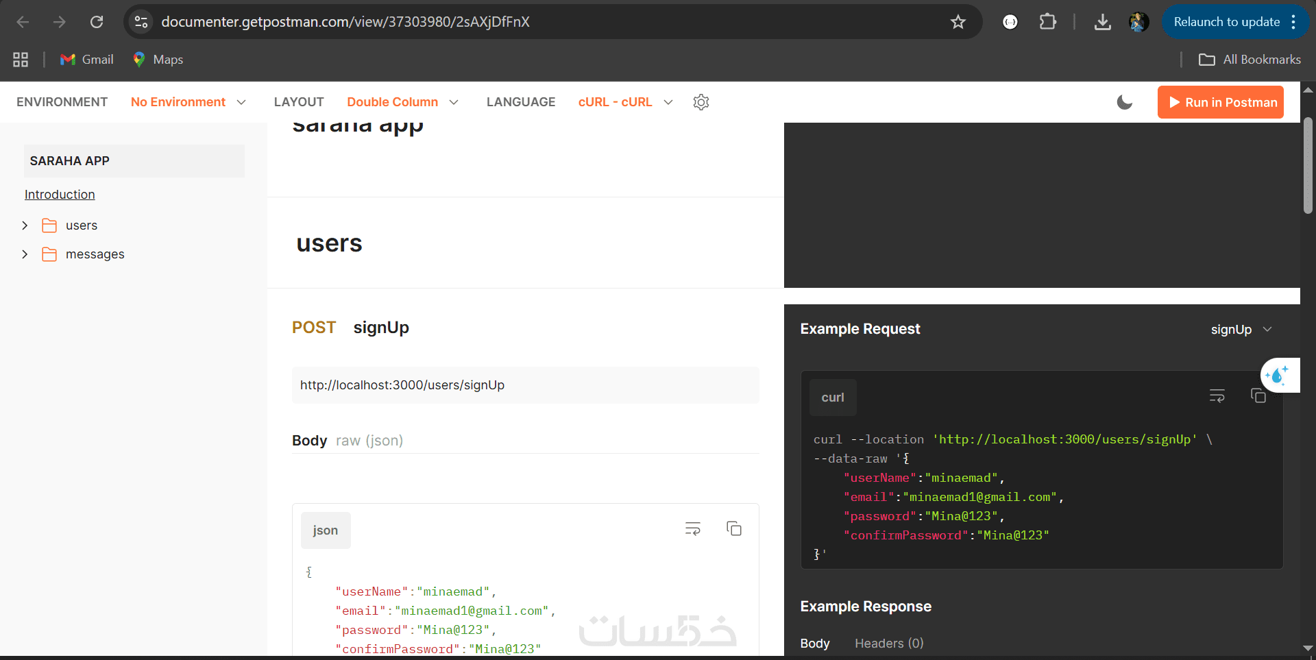Image resolution: width=1316 pixels, height=660 pixels.
Task: Open the cURL - cURL language dropdown
Action: tap(626, 102)
